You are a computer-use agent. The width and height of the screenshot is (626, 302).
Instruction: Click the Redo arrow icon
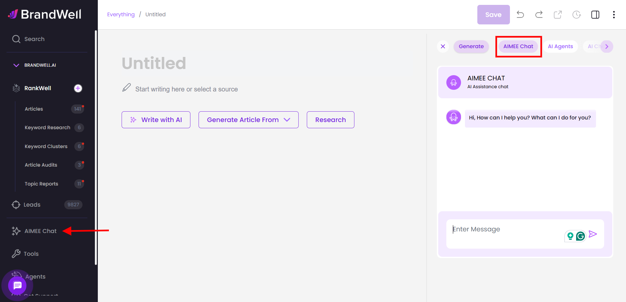click(x=539, y=15)
